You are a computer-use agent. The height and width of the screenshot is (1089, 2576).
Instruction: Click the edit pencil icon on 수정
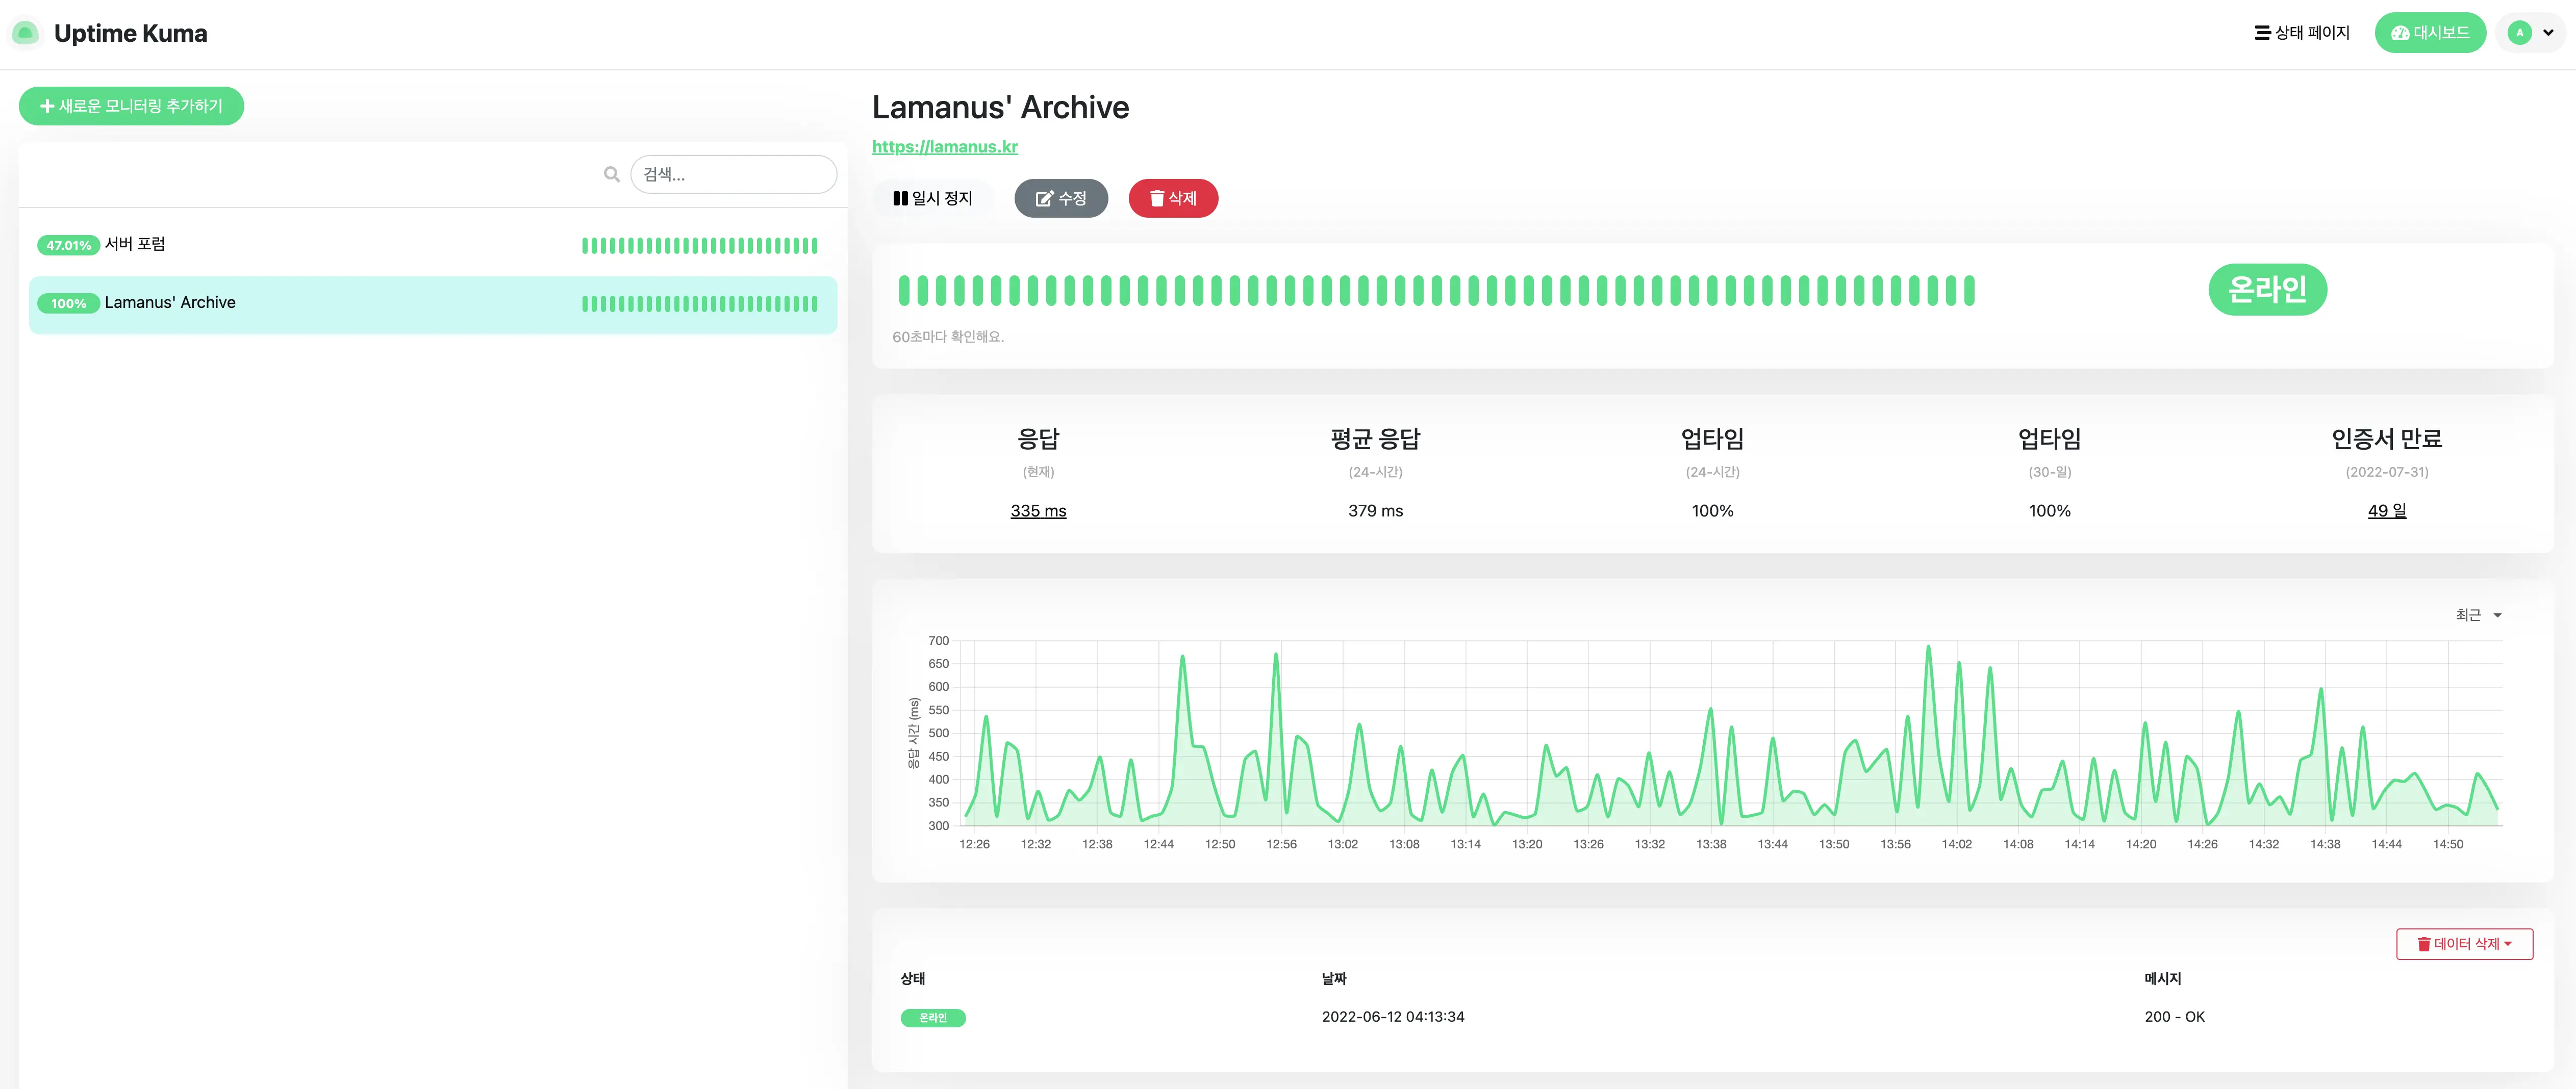click(1044, 198)
